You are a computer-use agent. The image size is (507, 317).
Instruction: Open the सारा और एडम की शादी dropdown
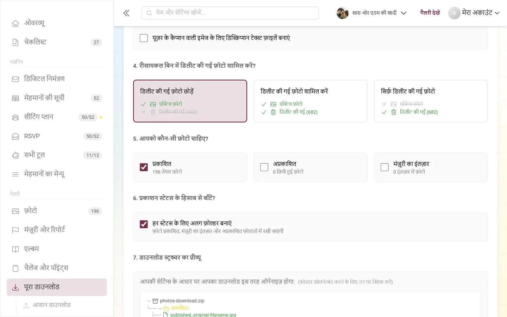coord(372,13)
